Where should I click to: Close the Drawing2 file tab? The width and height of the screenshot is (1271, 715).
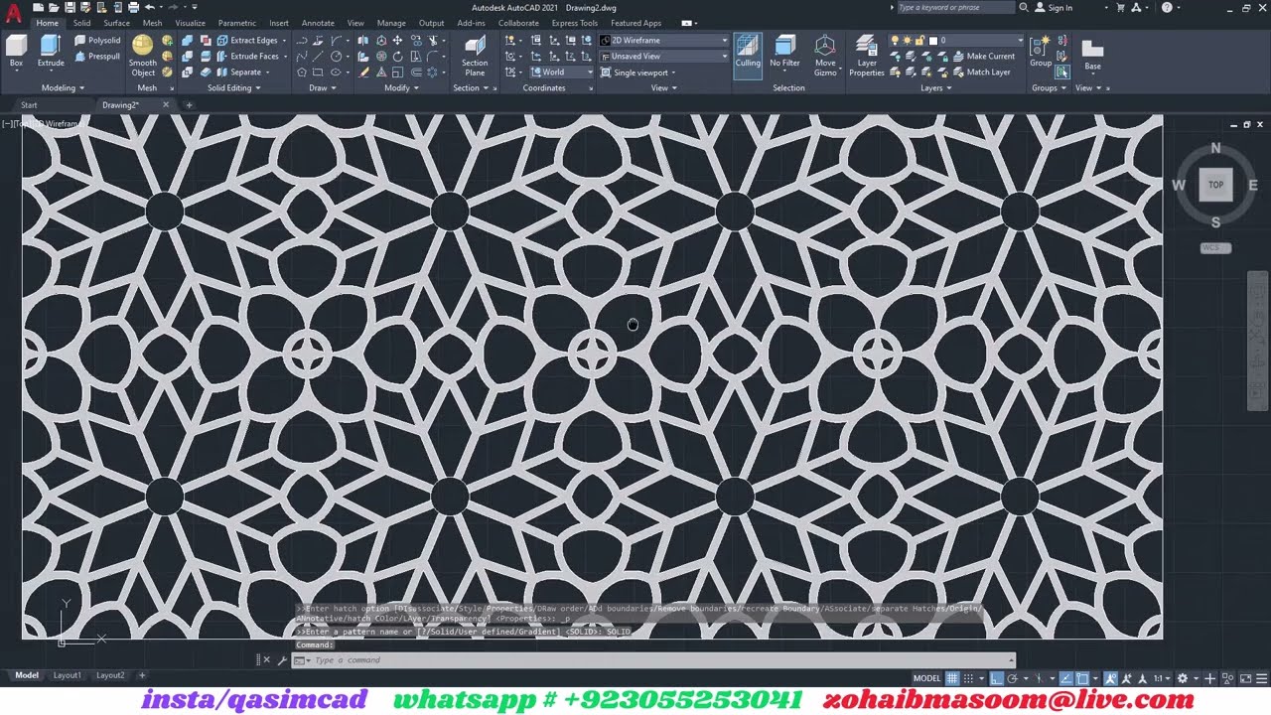tap(166, 105)
